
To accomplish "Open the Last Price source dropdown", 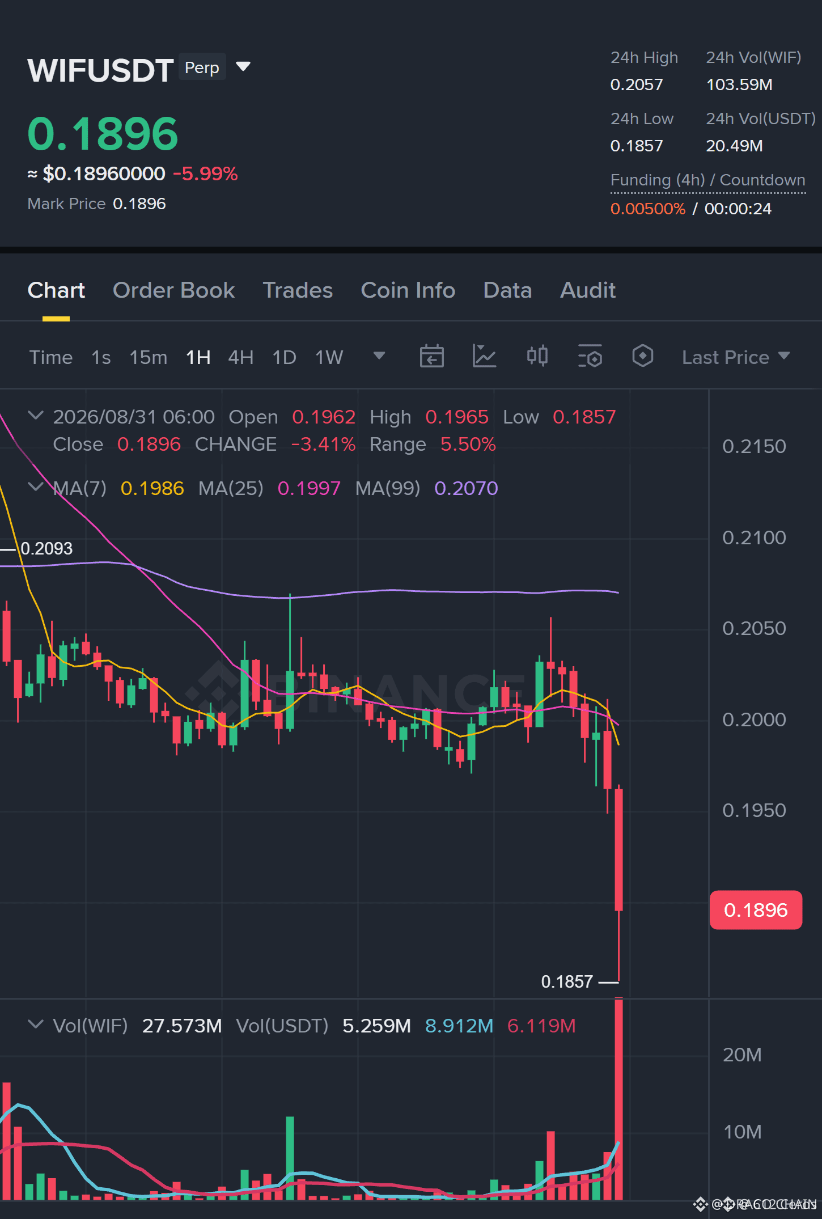I will [735, 357].
